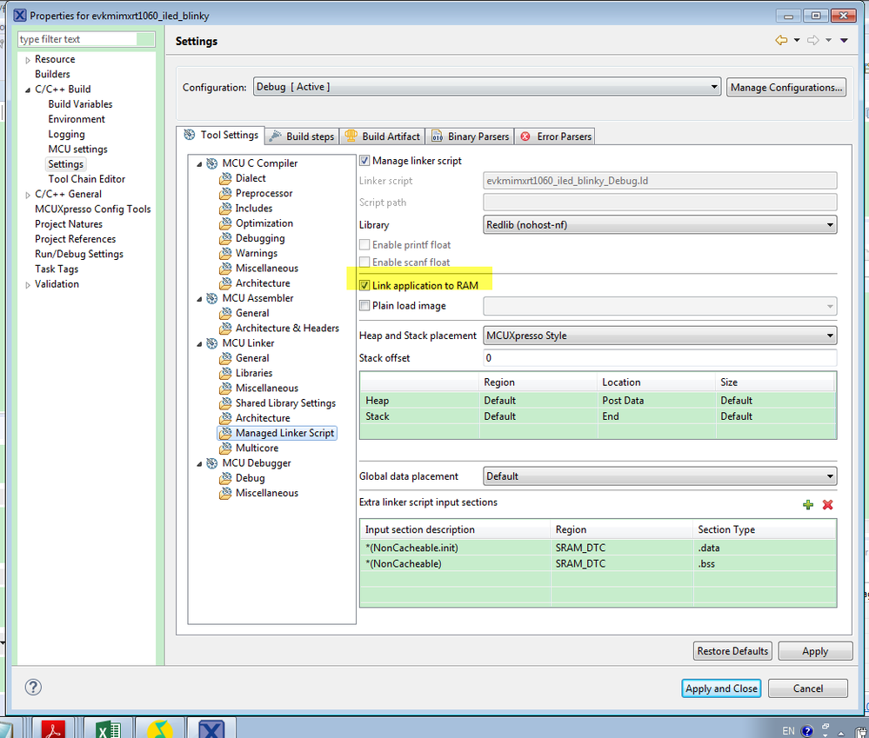Screen dimensions: 869x738
Task: Switch to the Binary Parsers tab
Action: pyautogui.click(x=470, y=136)
